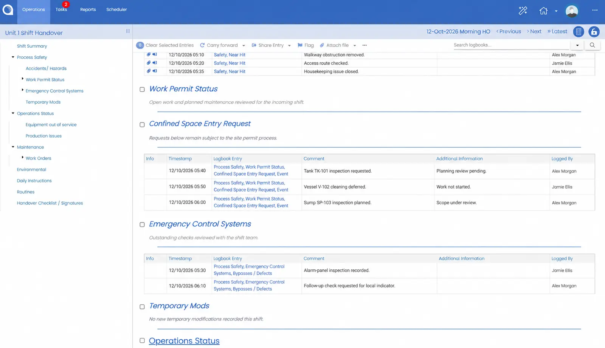
Task: Open the header ellipsis overflow menu
Action: pyautogui.click(x=595, y=10)
